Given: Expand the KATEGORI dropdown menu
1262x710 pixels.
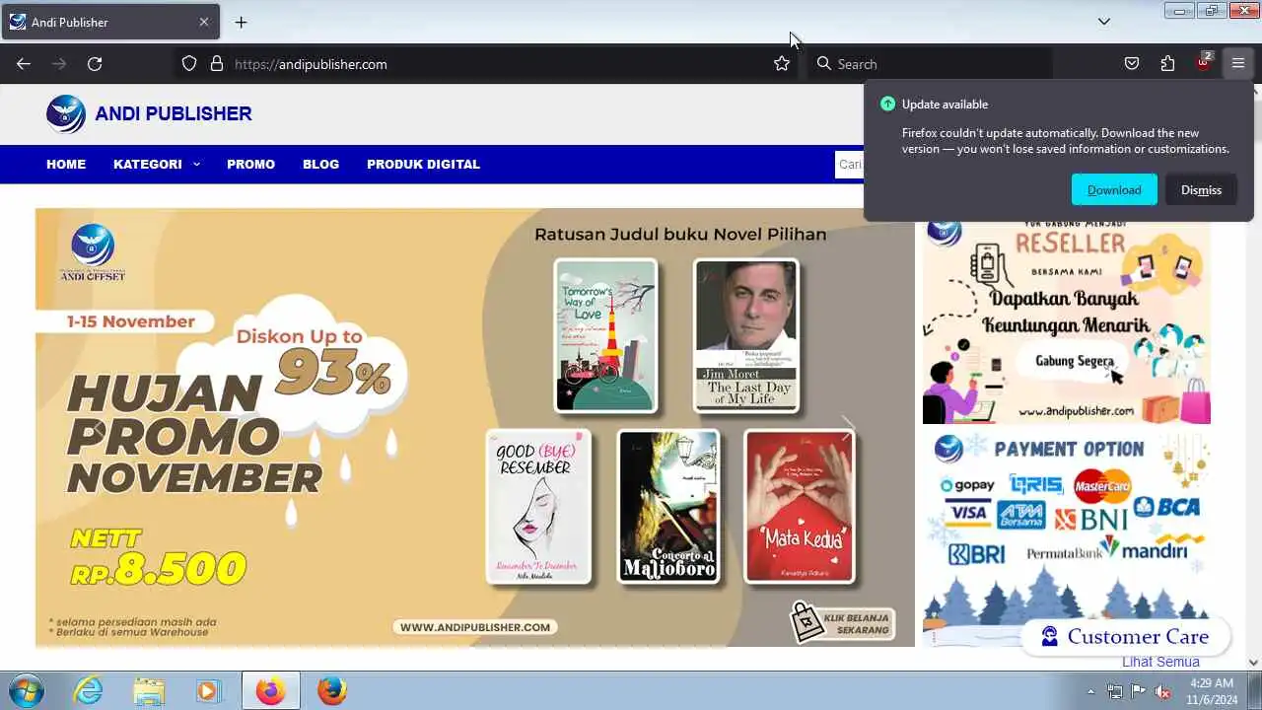Looking at the screenshot, I should coord(157,164).
